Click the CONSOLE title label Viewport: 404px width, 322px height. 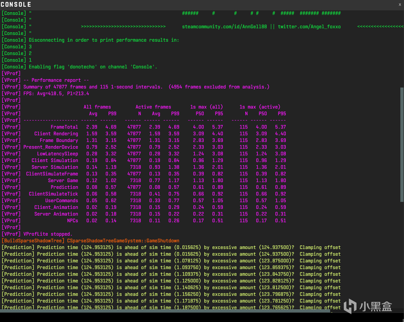(16, 5)
